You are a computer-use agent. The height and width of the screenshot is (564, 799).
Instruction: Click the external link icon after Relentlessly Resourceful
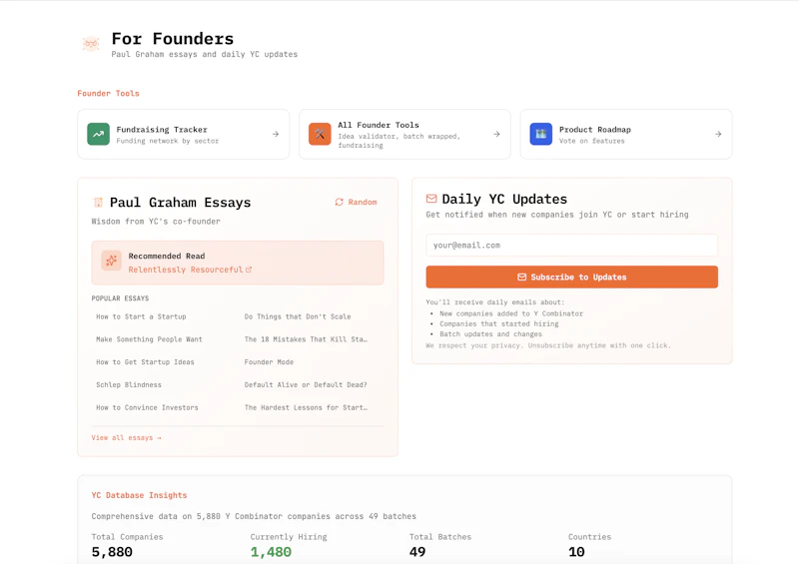coord(249,270)
